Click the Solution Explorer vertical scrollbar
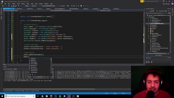Viewport: 174px width, 98px height. [x=170, y=34]
